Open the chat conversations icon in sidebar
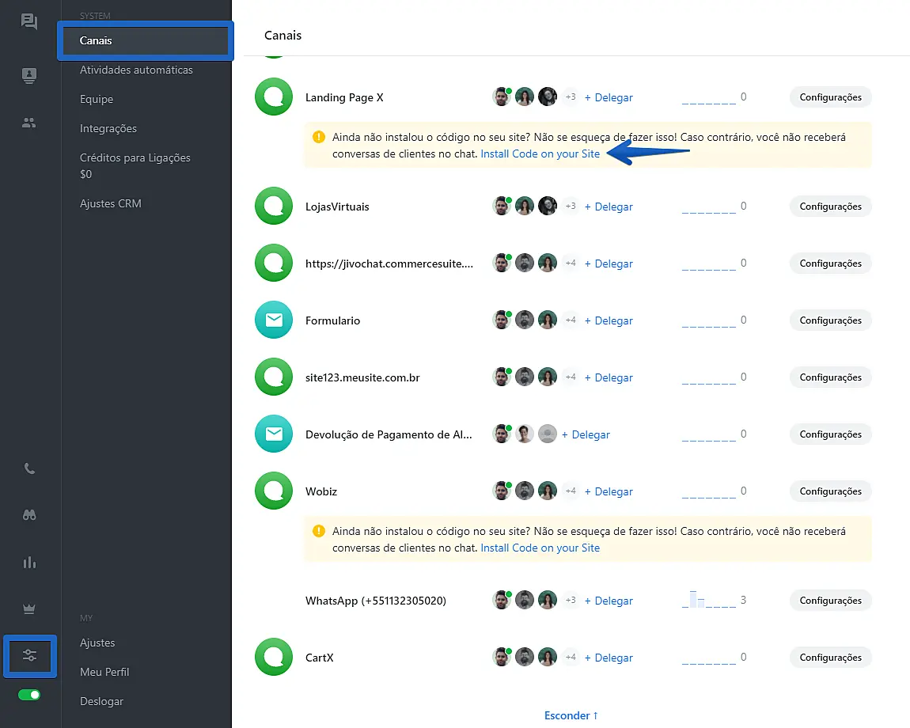 29,21
